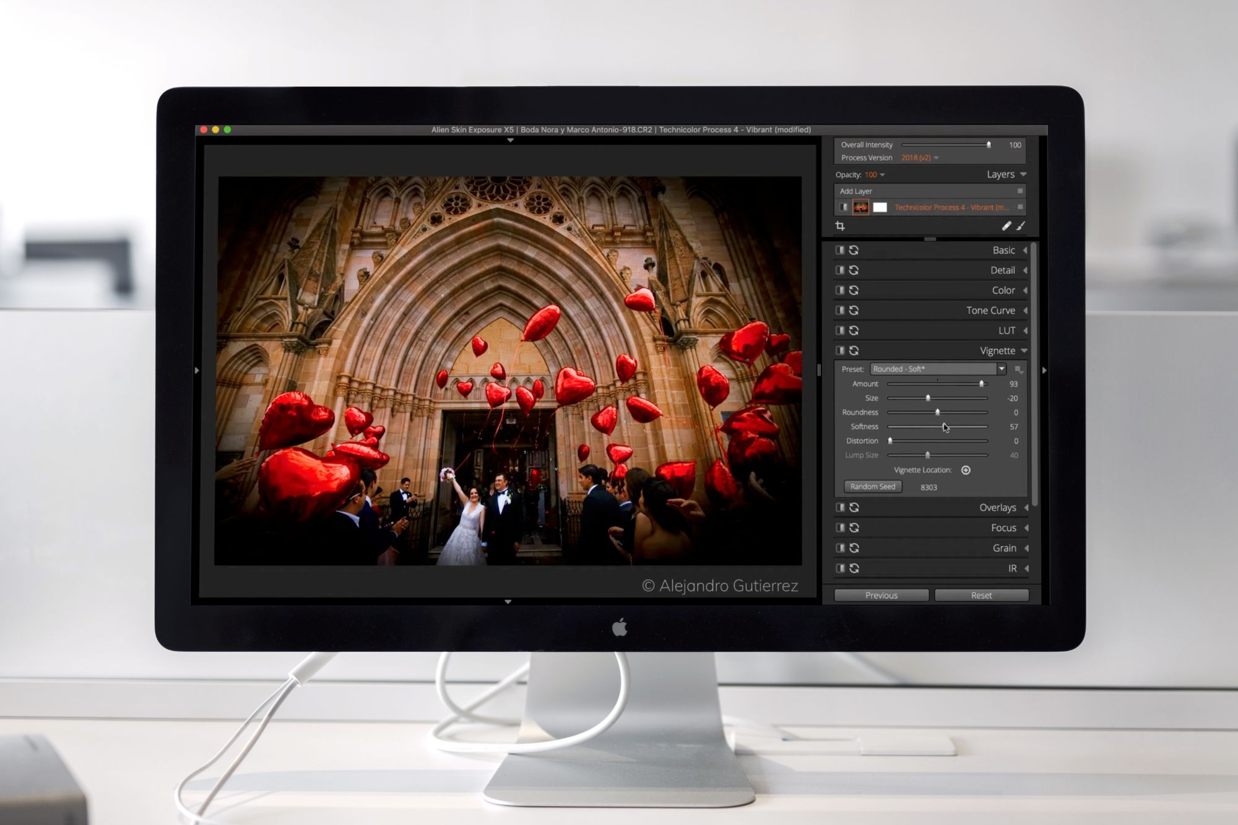1238x825 pixels.
Task: Reset the LUT panel settings
Action: click(854, 330)
